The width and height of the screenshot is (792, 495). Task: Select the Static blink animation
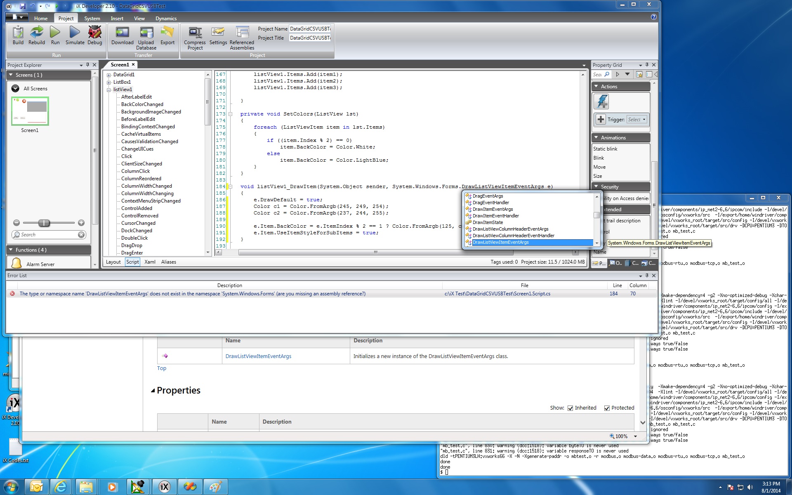click(605, 149)
